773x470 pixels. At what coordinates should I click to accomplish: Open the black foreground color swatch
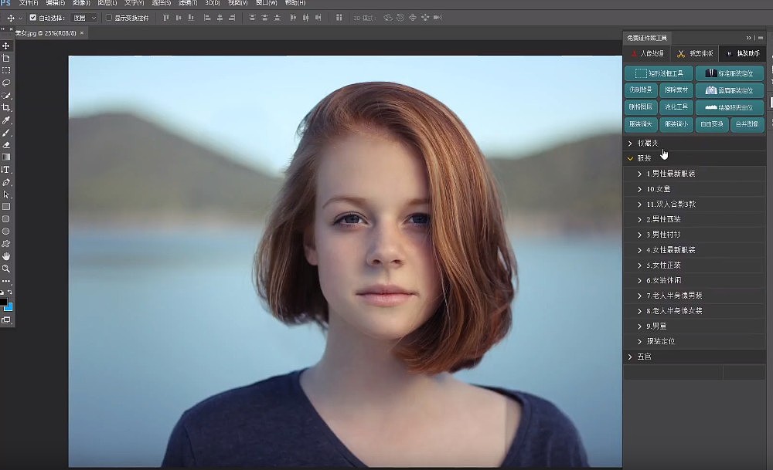point(3,302)
